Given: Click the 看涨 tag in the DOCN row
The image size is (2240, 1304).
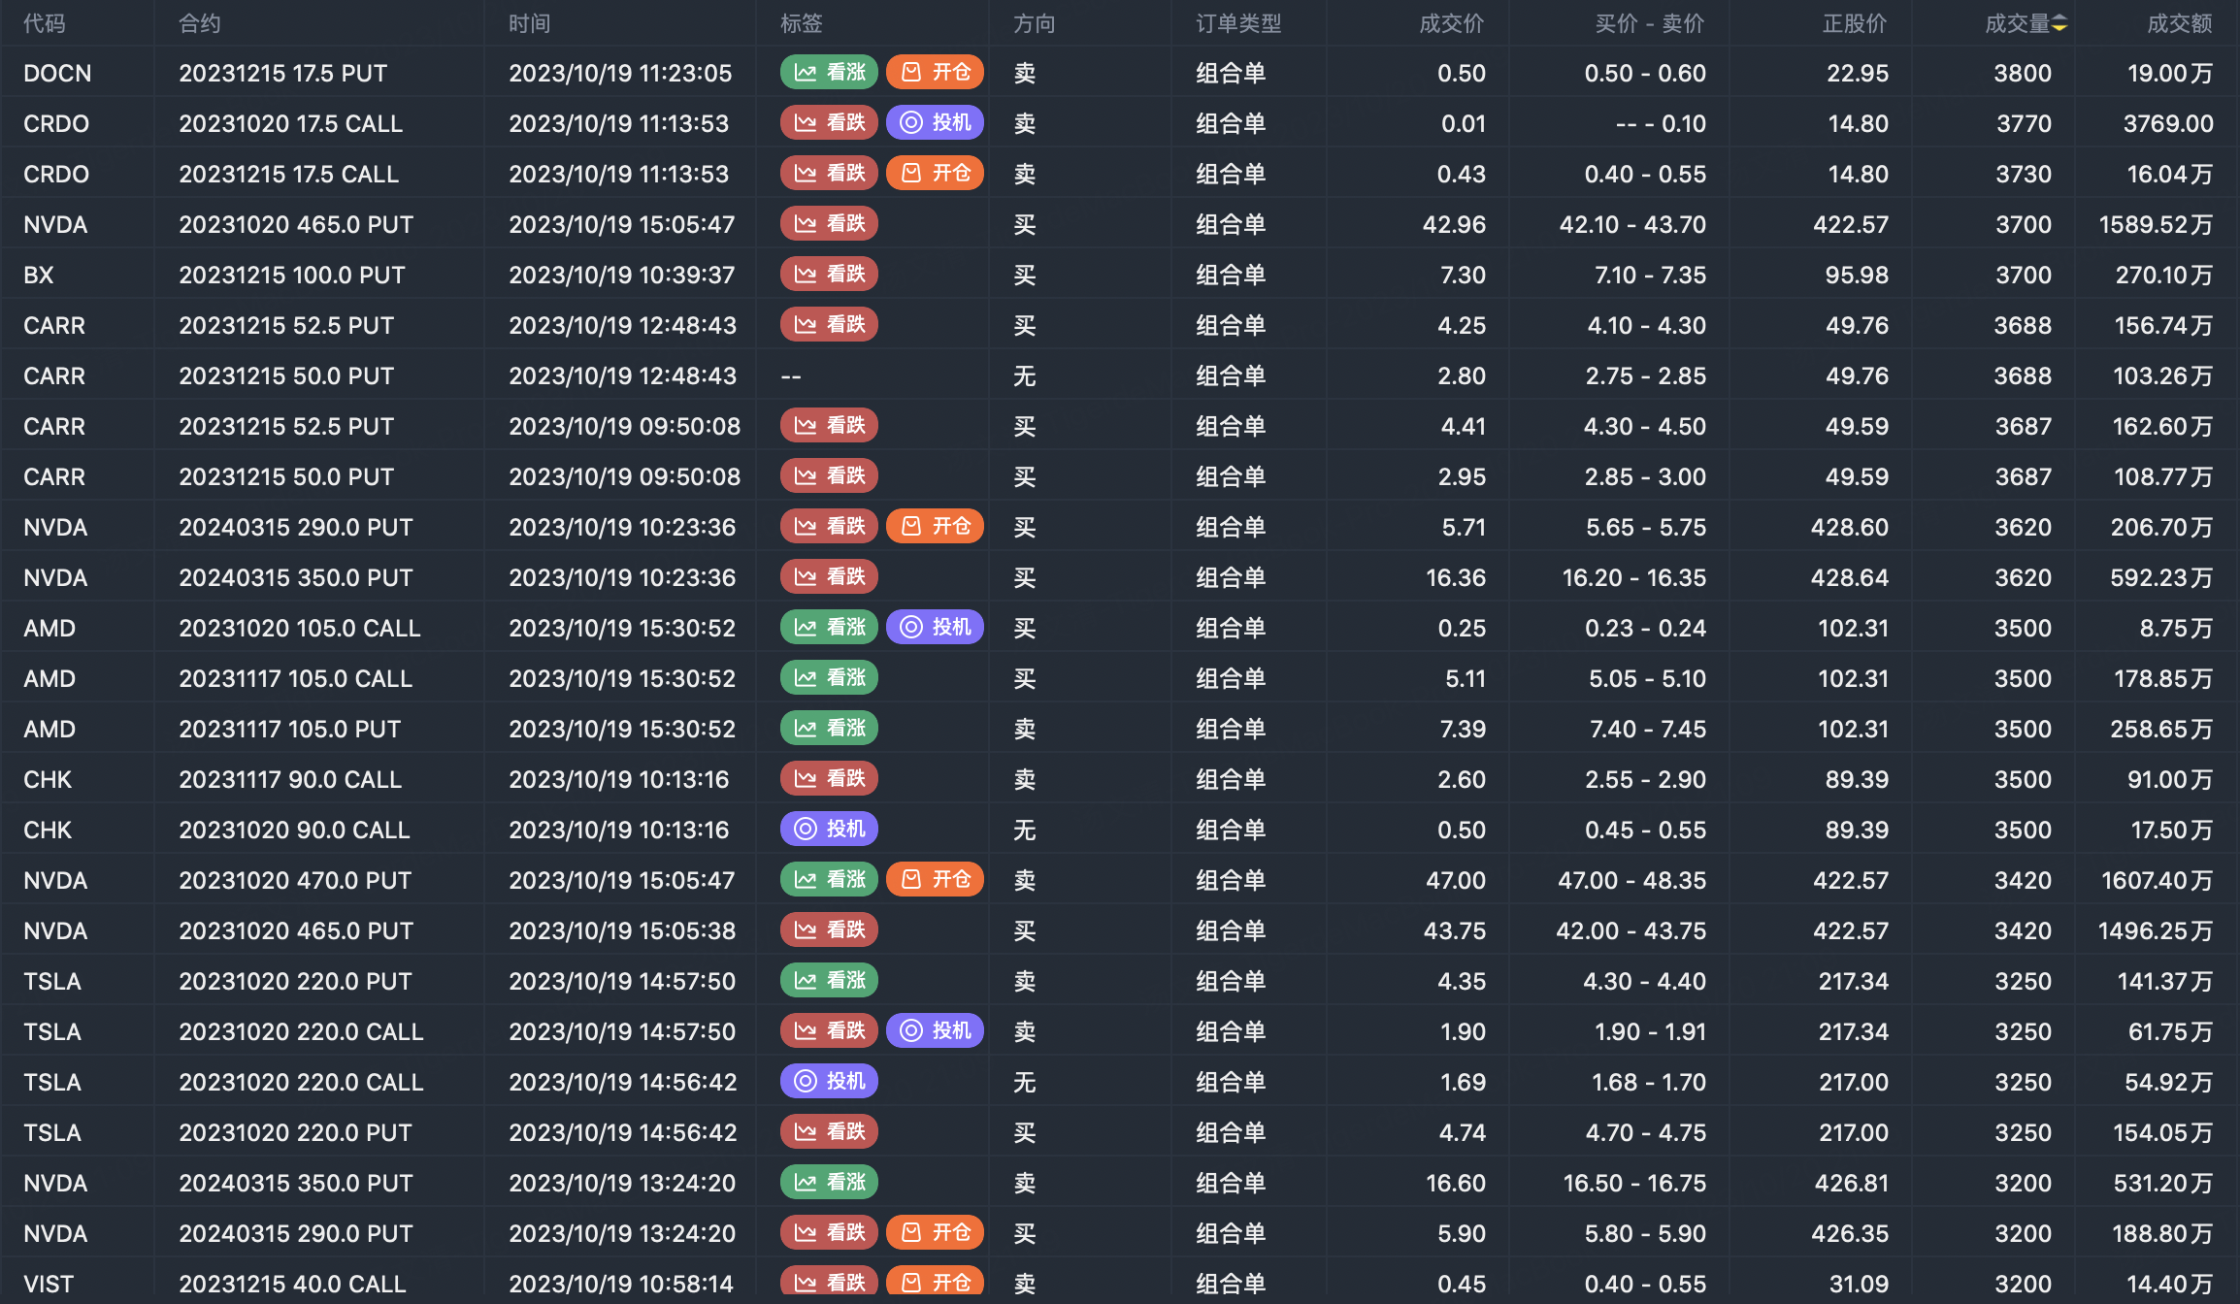Looking at the screenshot, I should 829,72.
